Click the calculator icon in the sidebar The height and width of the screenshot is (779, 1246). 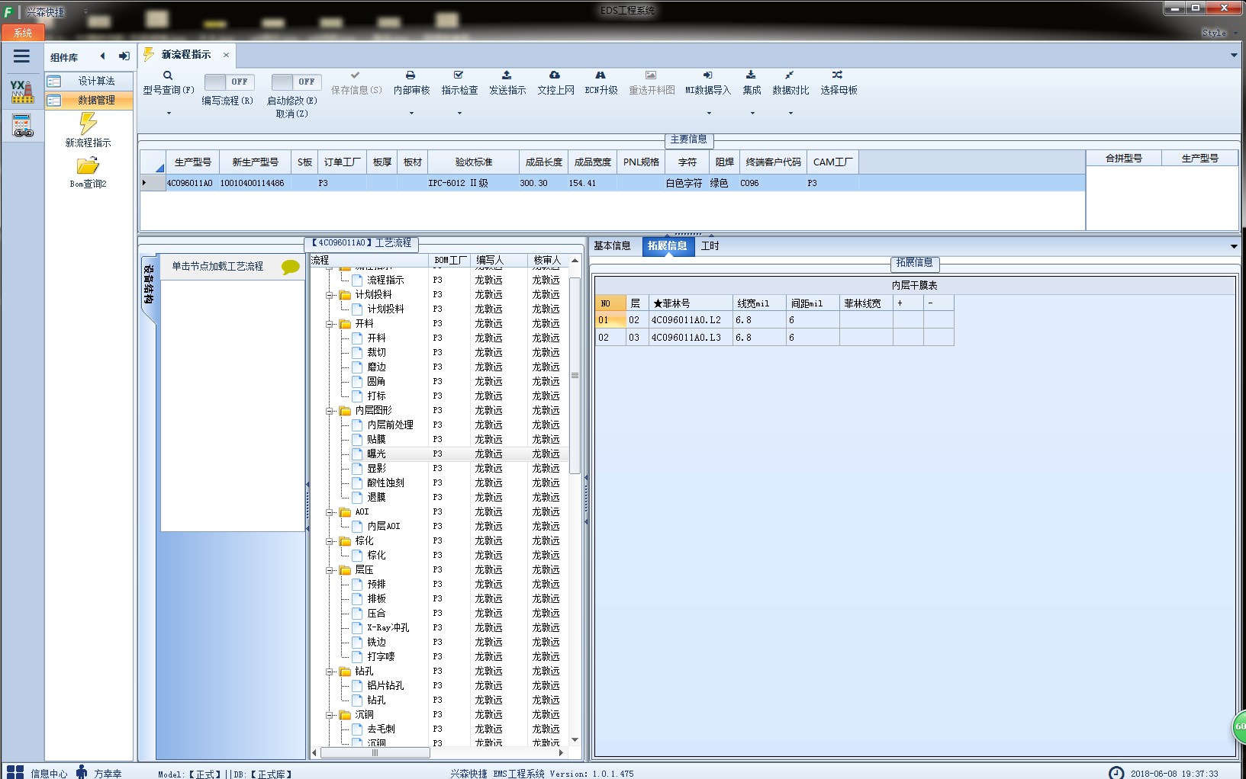[x=22, y=126]
